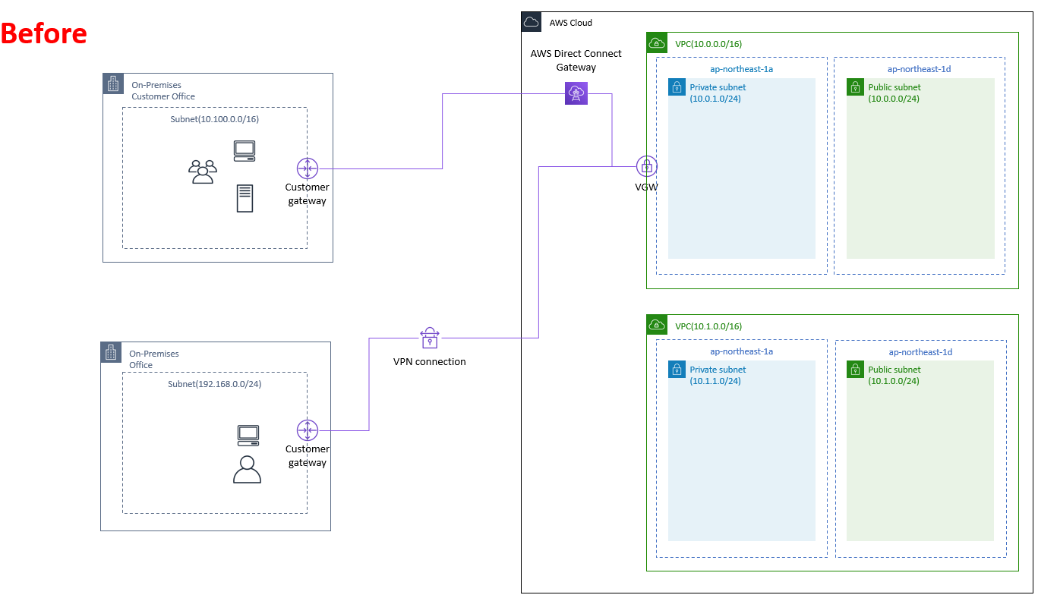1038x595 pixels.
Task: Click the 'AWS Direct Connect Gateway' label
Action: pos(576,61)
